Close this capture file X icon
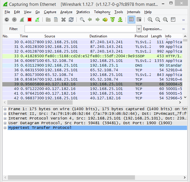Image resolution: width=190 pixels, height=182 pixels. 63,20
